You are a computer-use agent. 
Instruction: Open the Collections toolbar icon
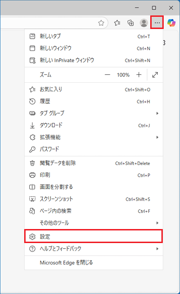pyautogui.click(x=131, y=23)
